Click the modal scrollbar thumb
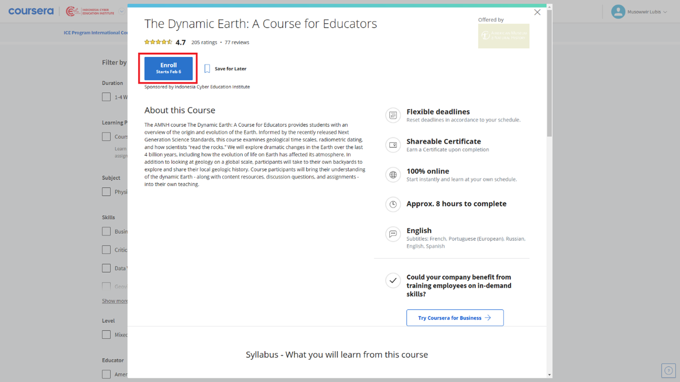Image resolution: width=680 pixels, height=382 pixels. [x=549, y=73]
